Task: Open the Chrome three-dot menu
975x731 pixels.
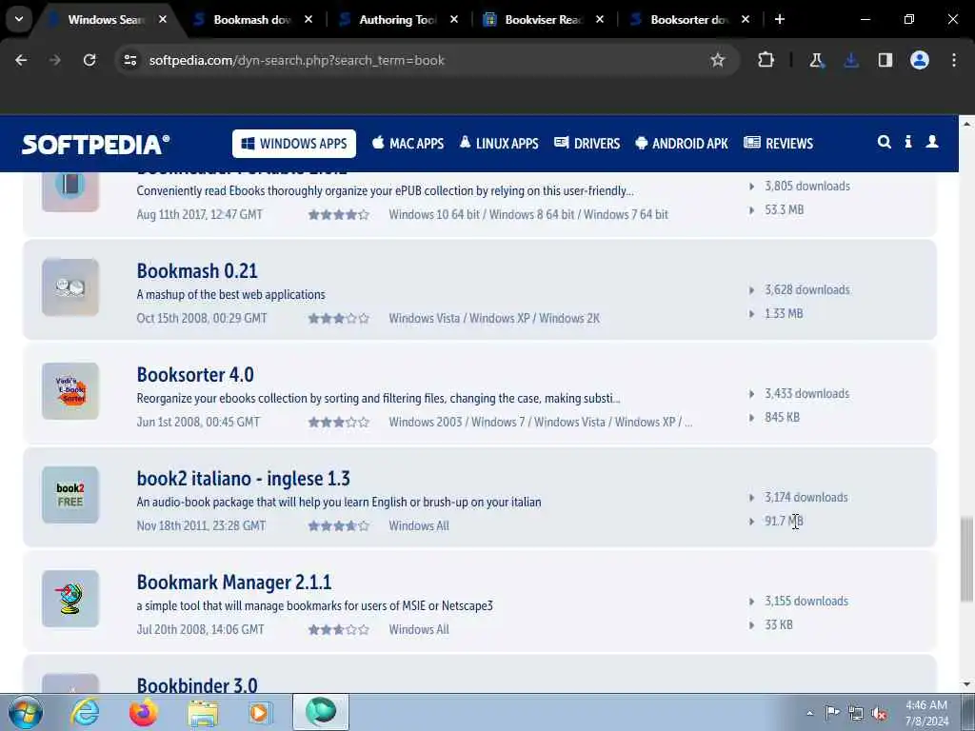Action: point(954,60)
